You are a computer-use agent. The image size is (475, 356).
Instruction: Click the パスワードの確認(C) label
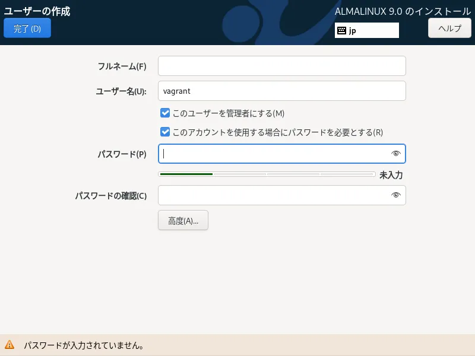pos(111,196)
